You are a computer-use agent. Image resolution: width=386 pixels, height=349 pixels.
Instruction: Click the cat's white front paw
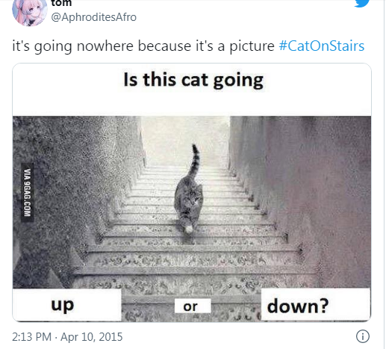click(x=188, y=229)
